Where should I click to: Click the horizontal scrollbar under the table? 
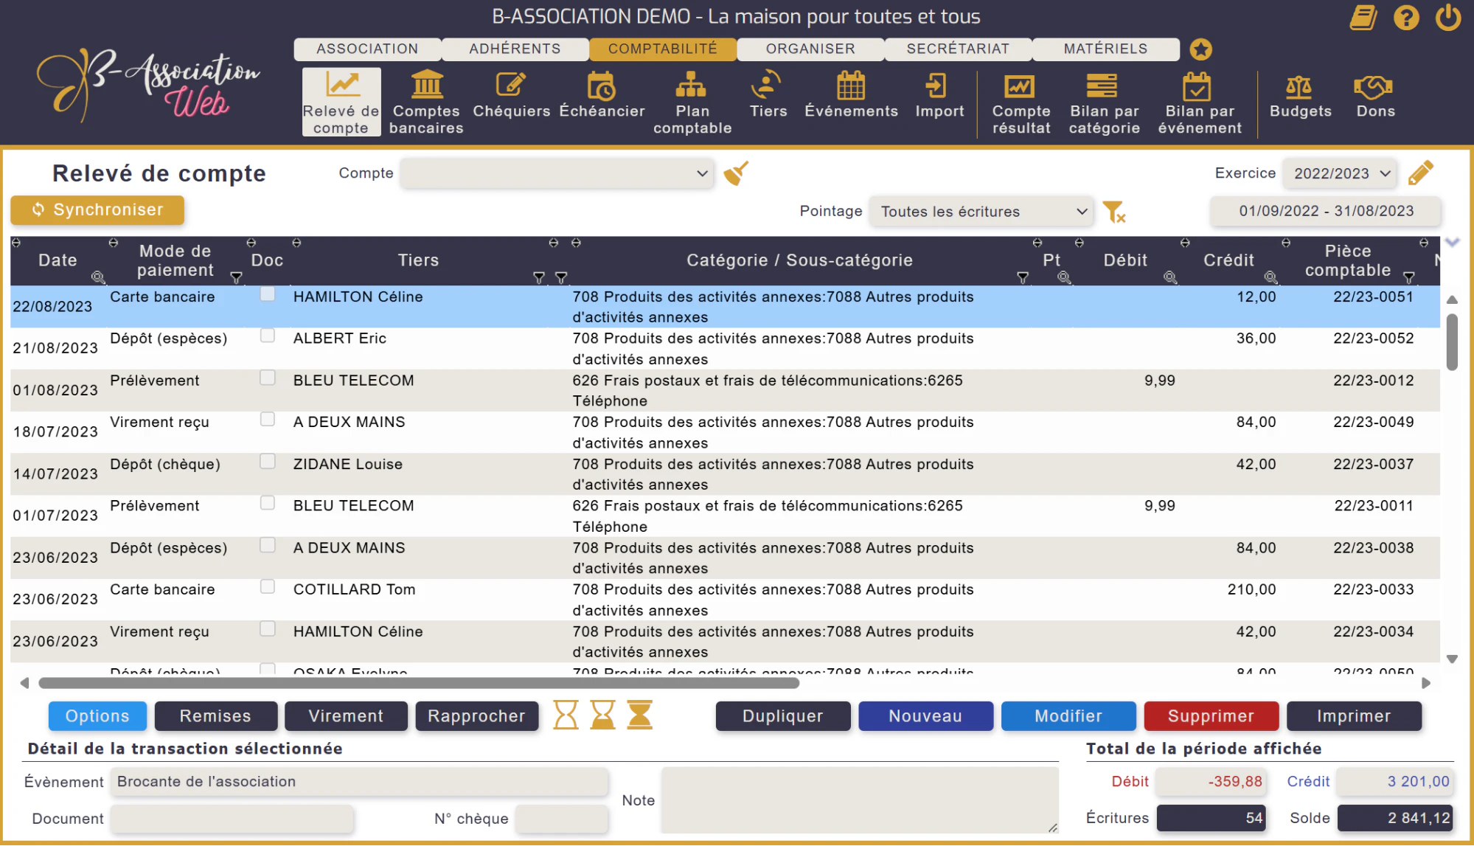tap(419, 683)
